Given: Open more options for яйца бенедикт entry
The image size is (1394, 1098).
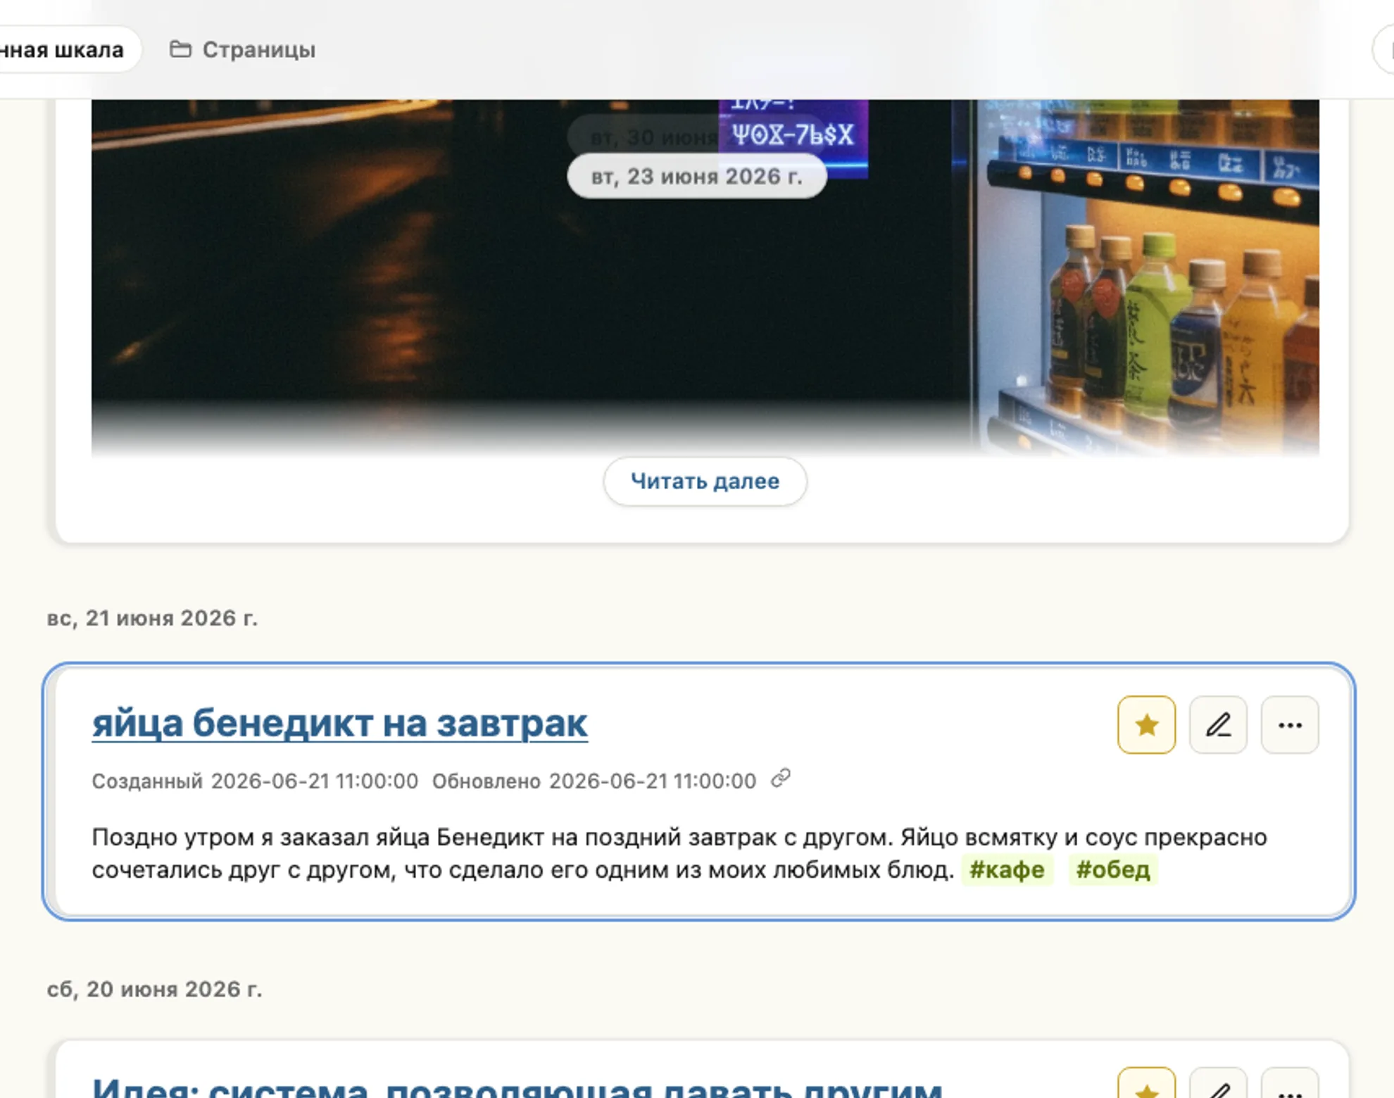Looking at the screenshot, I should tap(1290, 725).
